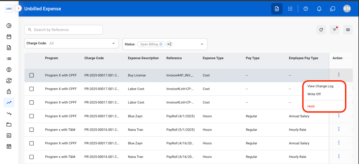Expand the Charge Code dropdown
Viewport: 359px width, 164px height.
[72, 43]
